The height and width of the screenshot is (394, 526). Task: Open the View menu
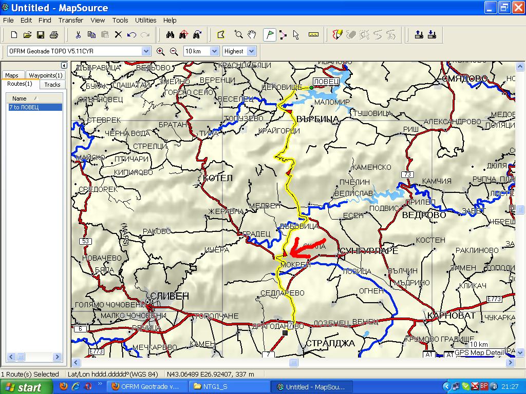[98, 20]
